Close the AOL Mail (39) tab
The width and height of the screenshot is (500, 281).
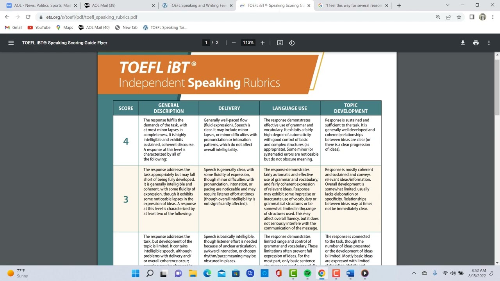154,5
